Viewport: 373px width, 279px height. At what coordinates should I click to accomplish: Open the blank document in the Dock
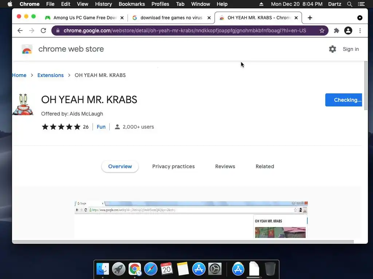[x=254, y=269]
